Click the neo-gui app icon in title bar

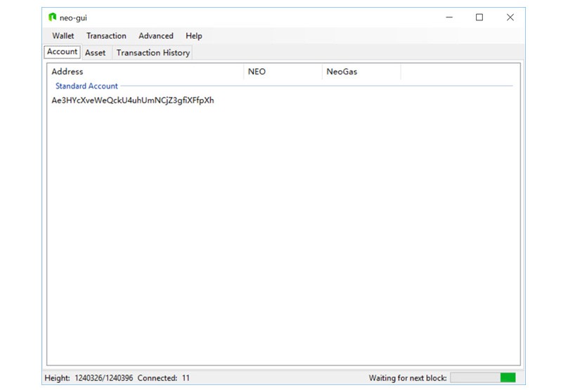[52, 17]
